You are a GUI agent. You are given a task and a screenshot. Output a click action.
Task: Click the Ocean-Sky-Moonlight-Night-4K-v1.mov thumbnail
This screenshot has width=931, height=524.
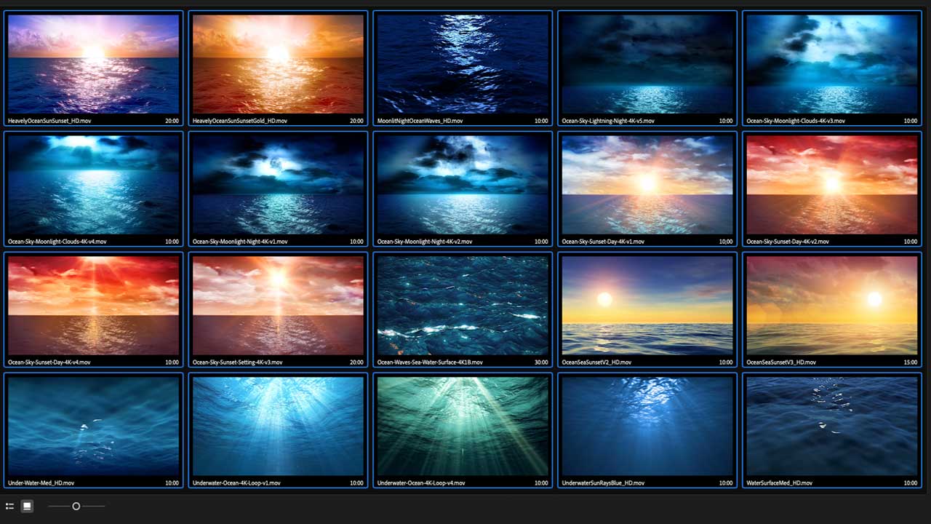pos(278,185)
